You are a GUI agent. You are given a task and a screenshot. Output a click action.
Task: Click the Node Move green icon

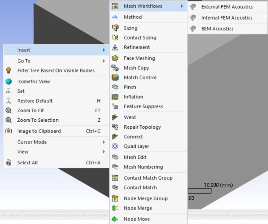[115, 219]
